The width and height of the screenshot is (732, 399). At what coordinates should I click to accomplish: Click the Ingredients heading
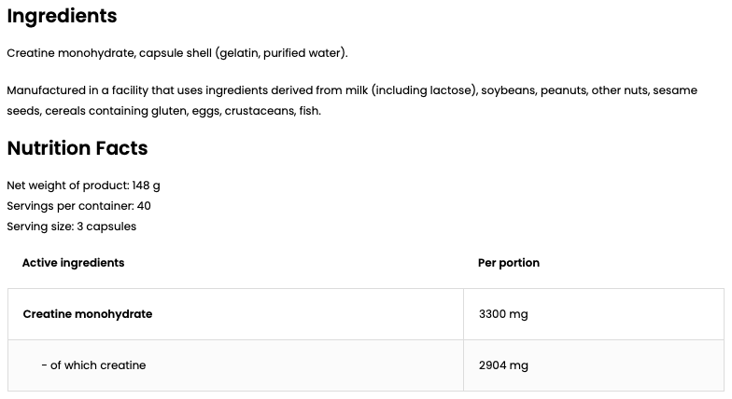point(62,16)
